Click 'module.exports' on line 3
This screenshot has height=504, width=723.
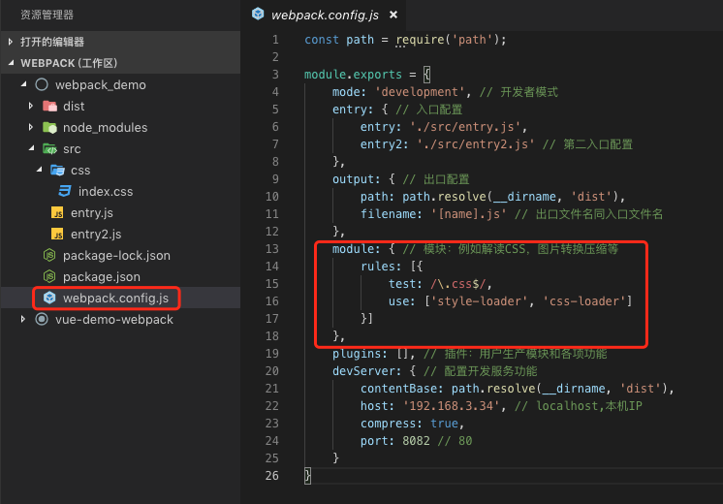point(353,75)
